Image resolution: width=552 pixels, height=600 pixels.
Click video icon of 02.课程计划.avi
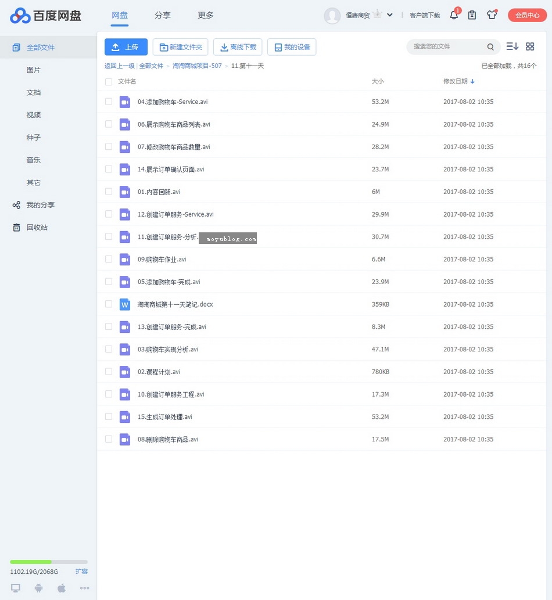[125, 372]
